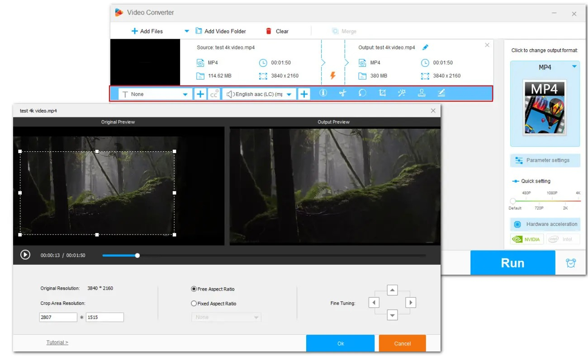This screenshot has height=356, width=588.
Task: Click the video playback progress slider
Action: 264,255
